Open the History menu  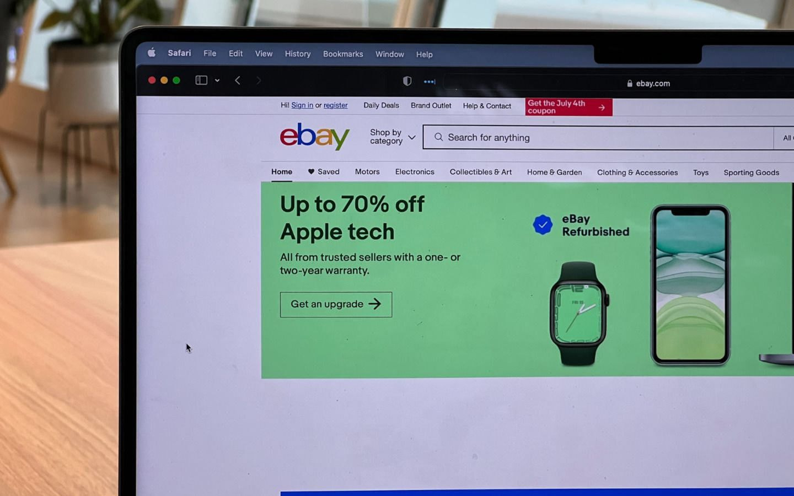click(x=298, y=53)
